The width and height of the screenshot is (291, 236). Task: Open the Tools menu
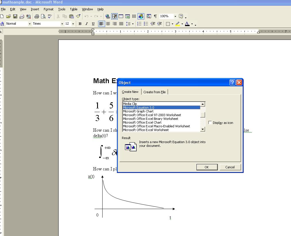point(61,9)
